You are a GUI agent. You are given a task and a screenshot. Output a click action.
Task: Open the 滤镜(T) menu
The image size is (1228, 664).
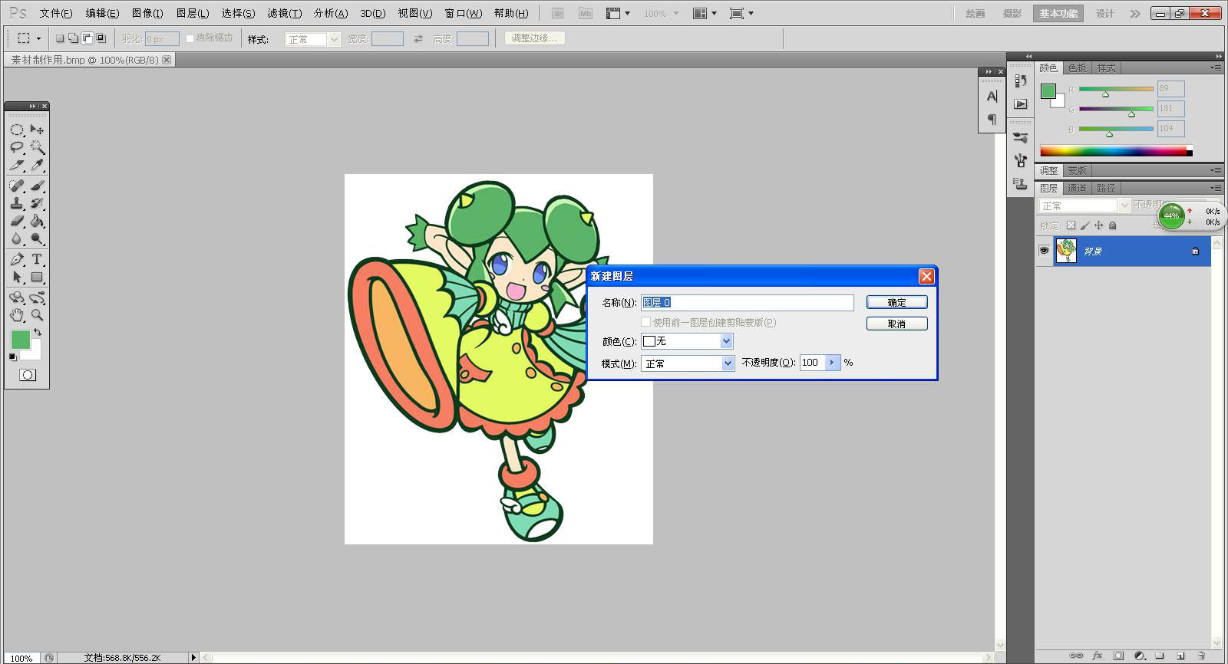[x=284, y=13]
